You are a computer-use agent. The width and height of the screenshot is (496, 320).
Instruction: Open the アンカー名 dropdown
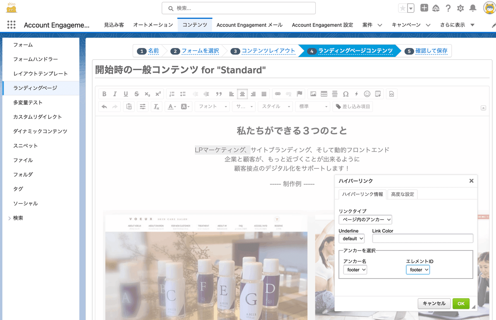(355, 270)
